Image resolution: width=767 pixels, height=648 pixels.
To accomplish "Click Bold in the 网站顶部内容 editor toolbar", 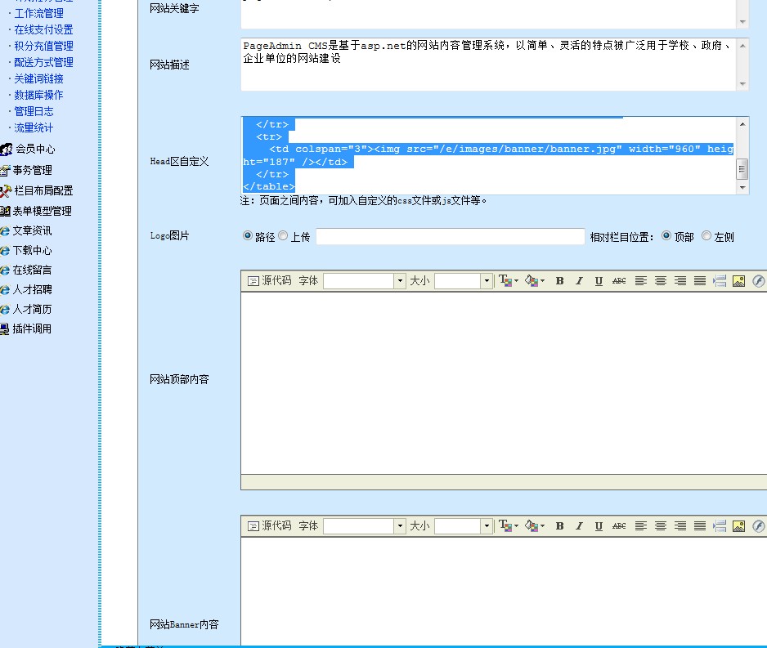I will 559,281.
